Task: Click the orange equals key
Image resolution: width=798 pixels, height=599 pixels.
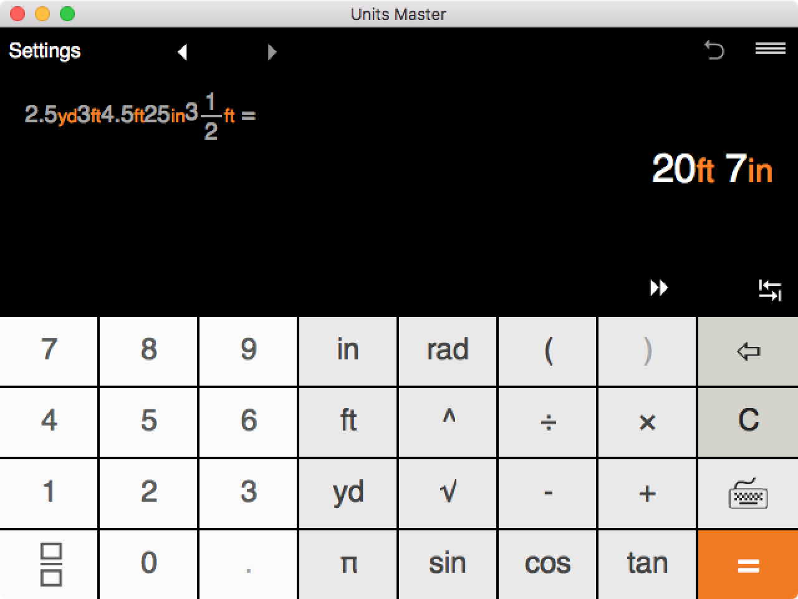Action: 748,565
